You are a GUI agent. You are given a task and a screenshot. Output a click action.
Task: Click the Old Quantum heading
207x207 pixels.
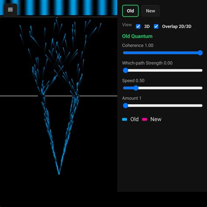click(137, 36)
